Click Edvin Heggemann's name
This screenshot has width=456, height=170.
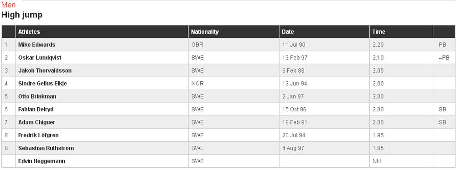click(41, 161)
